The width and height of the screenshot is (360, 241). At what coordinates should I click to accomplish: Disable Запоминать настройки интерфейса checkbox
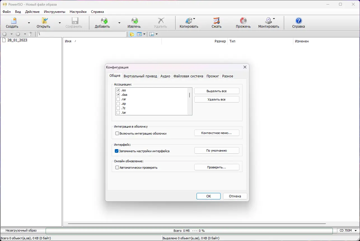(x=117, y=151)
